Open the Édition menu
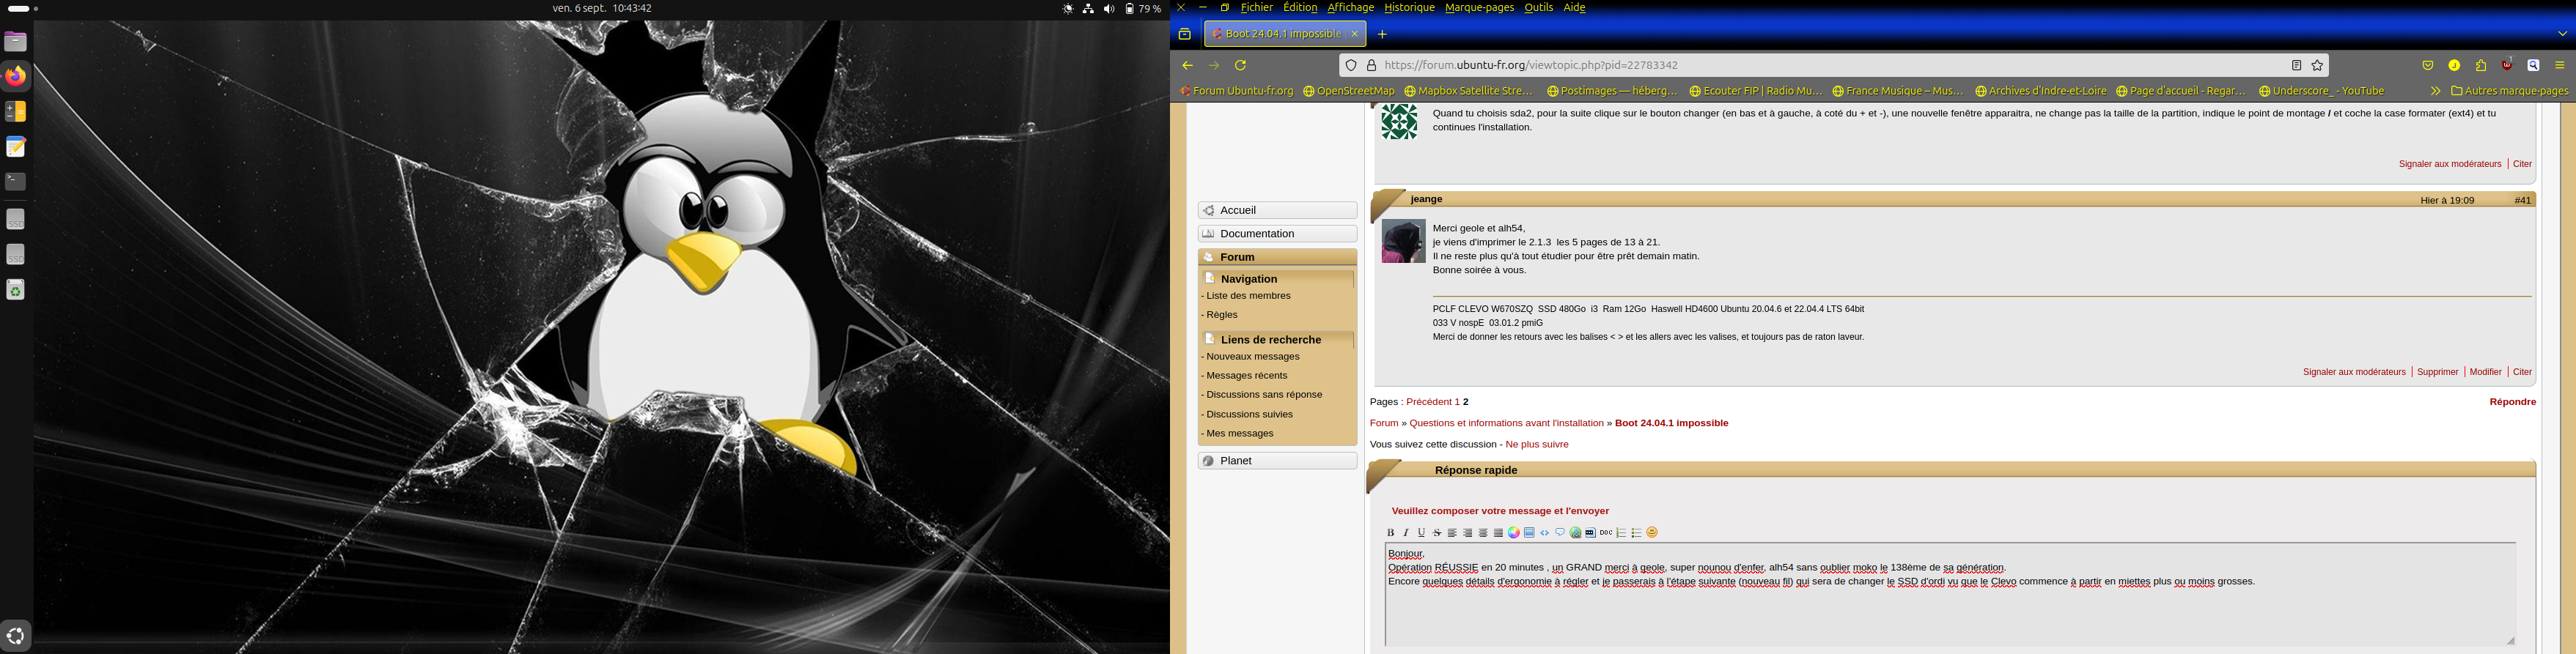Image resolution: width=2576 pixels, height=654 pixels. tap(1300, 8)
